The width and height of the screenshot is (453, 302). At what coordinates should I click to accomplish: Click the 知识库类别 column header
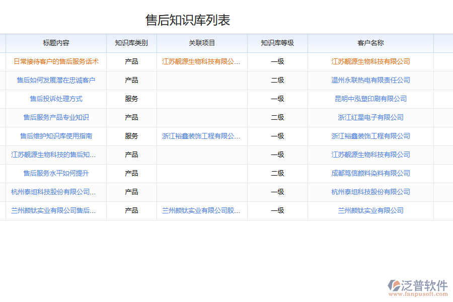[x=132, y=43]
